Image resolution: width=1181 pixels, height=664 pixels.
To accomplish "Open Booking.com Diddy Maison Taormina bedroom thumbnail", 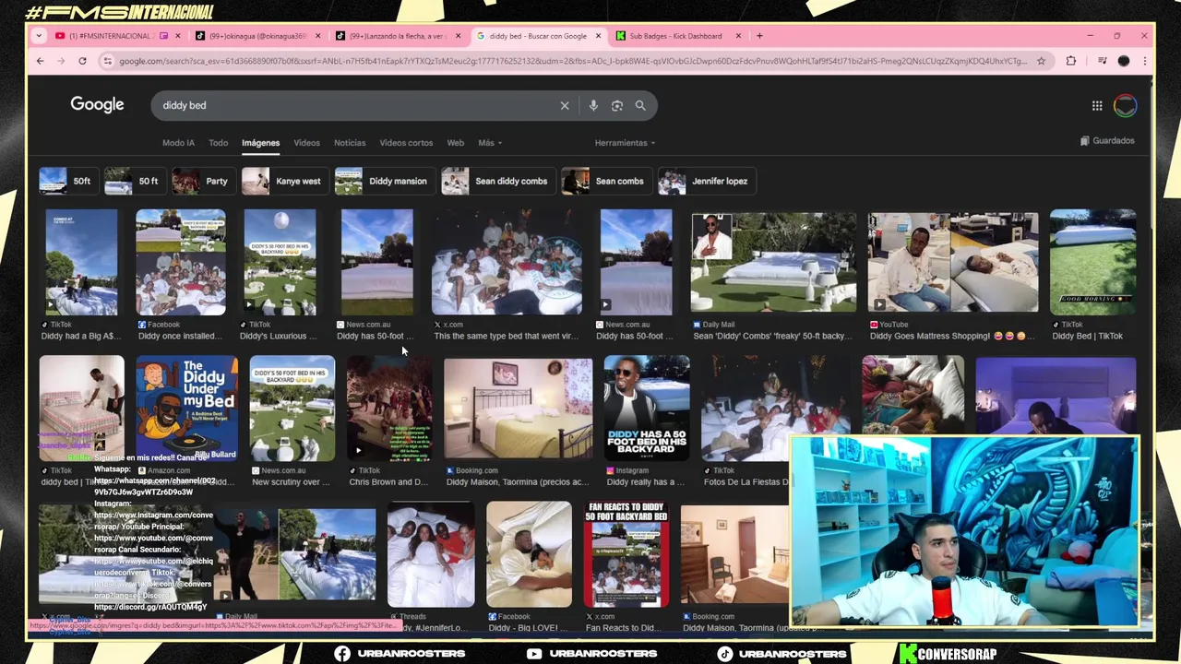I will point(519,409).
